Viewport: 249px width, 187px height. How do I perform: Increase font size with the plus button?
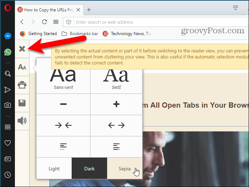[116, 104]
